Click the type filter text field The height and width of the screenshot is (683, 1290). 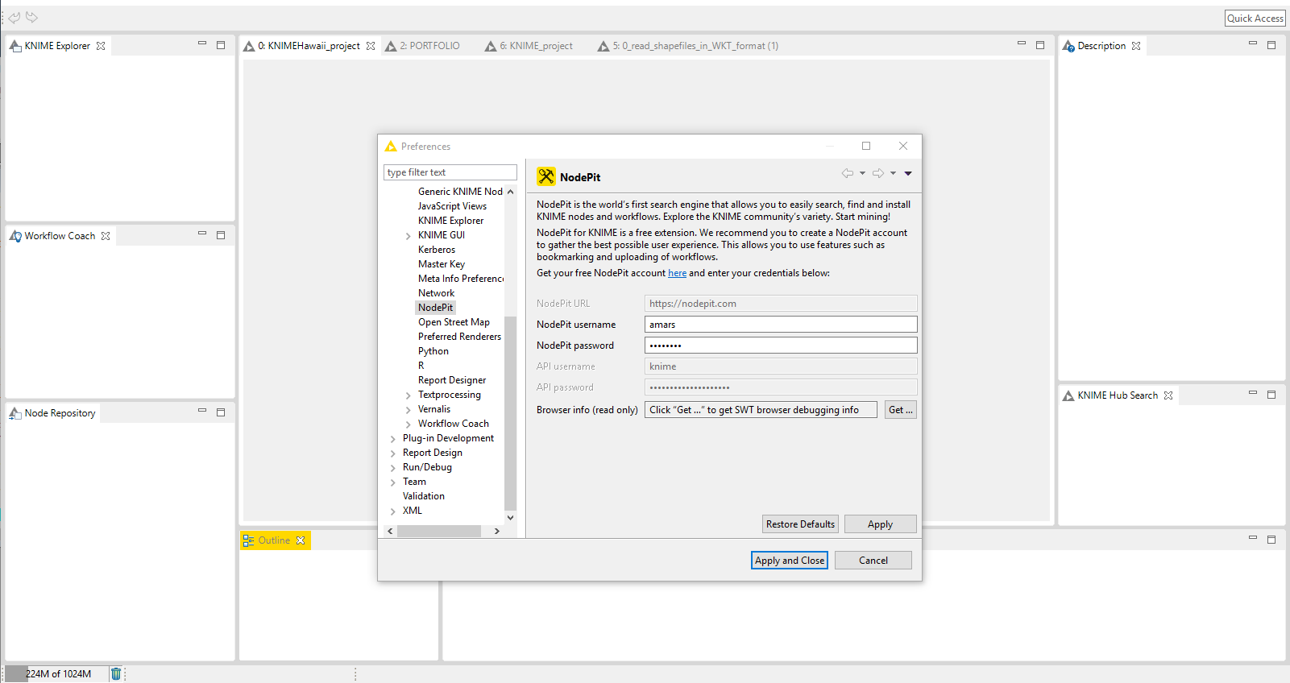coord(450,172)
